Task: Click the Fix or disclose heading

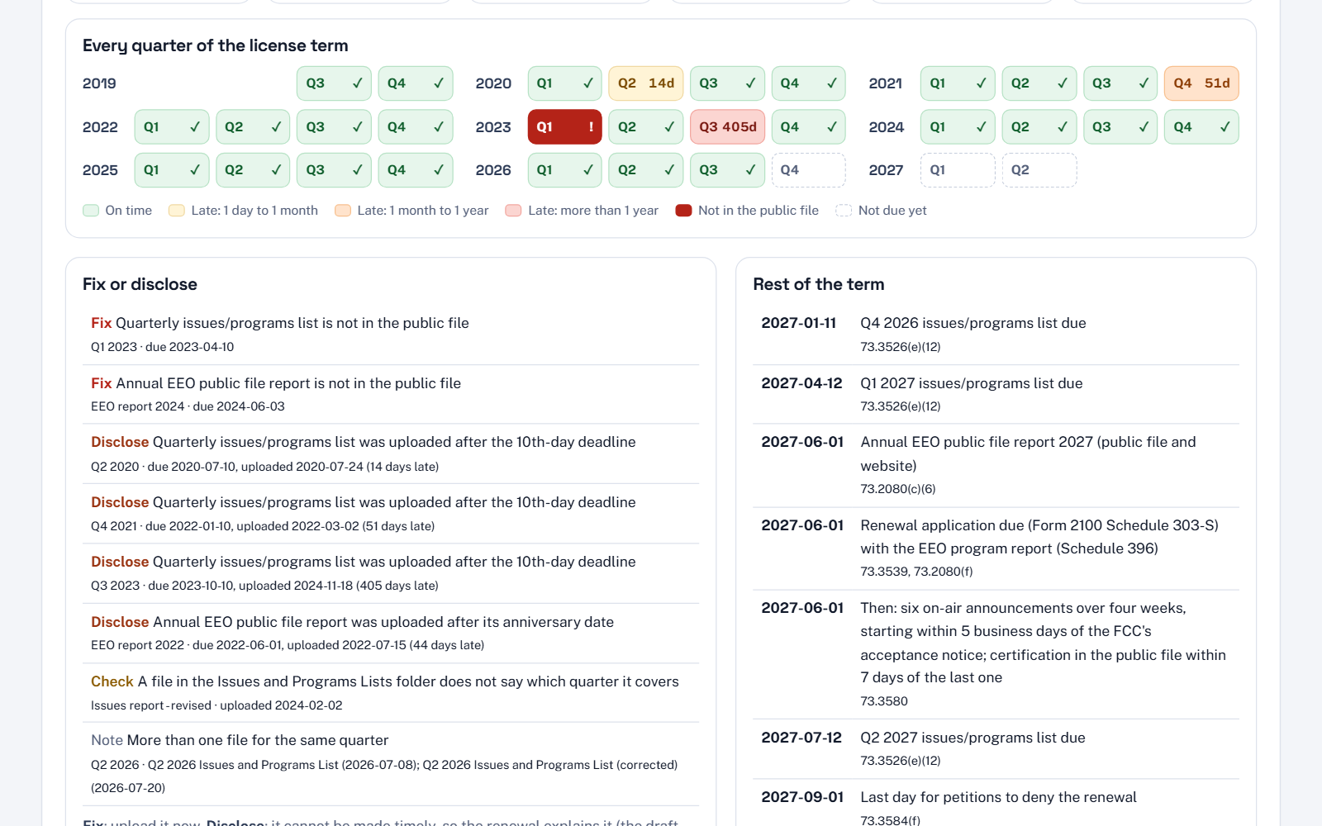Action: click(x=140, y=284)
